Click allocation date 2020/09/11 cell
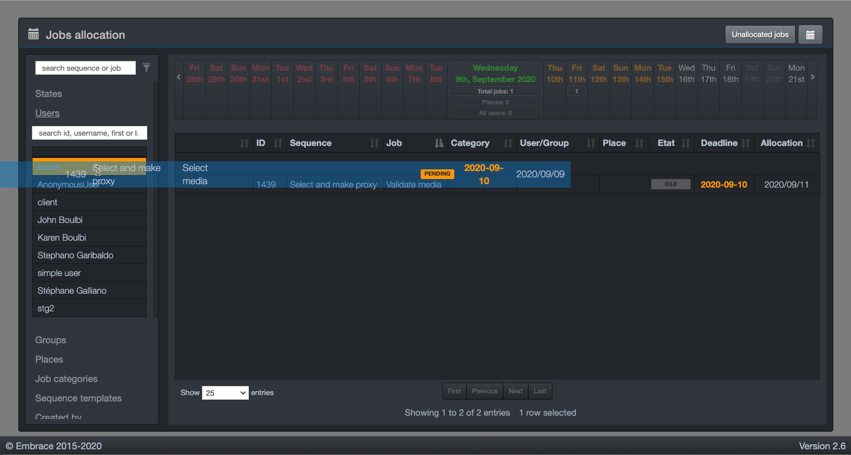 [x=787, y=185]
